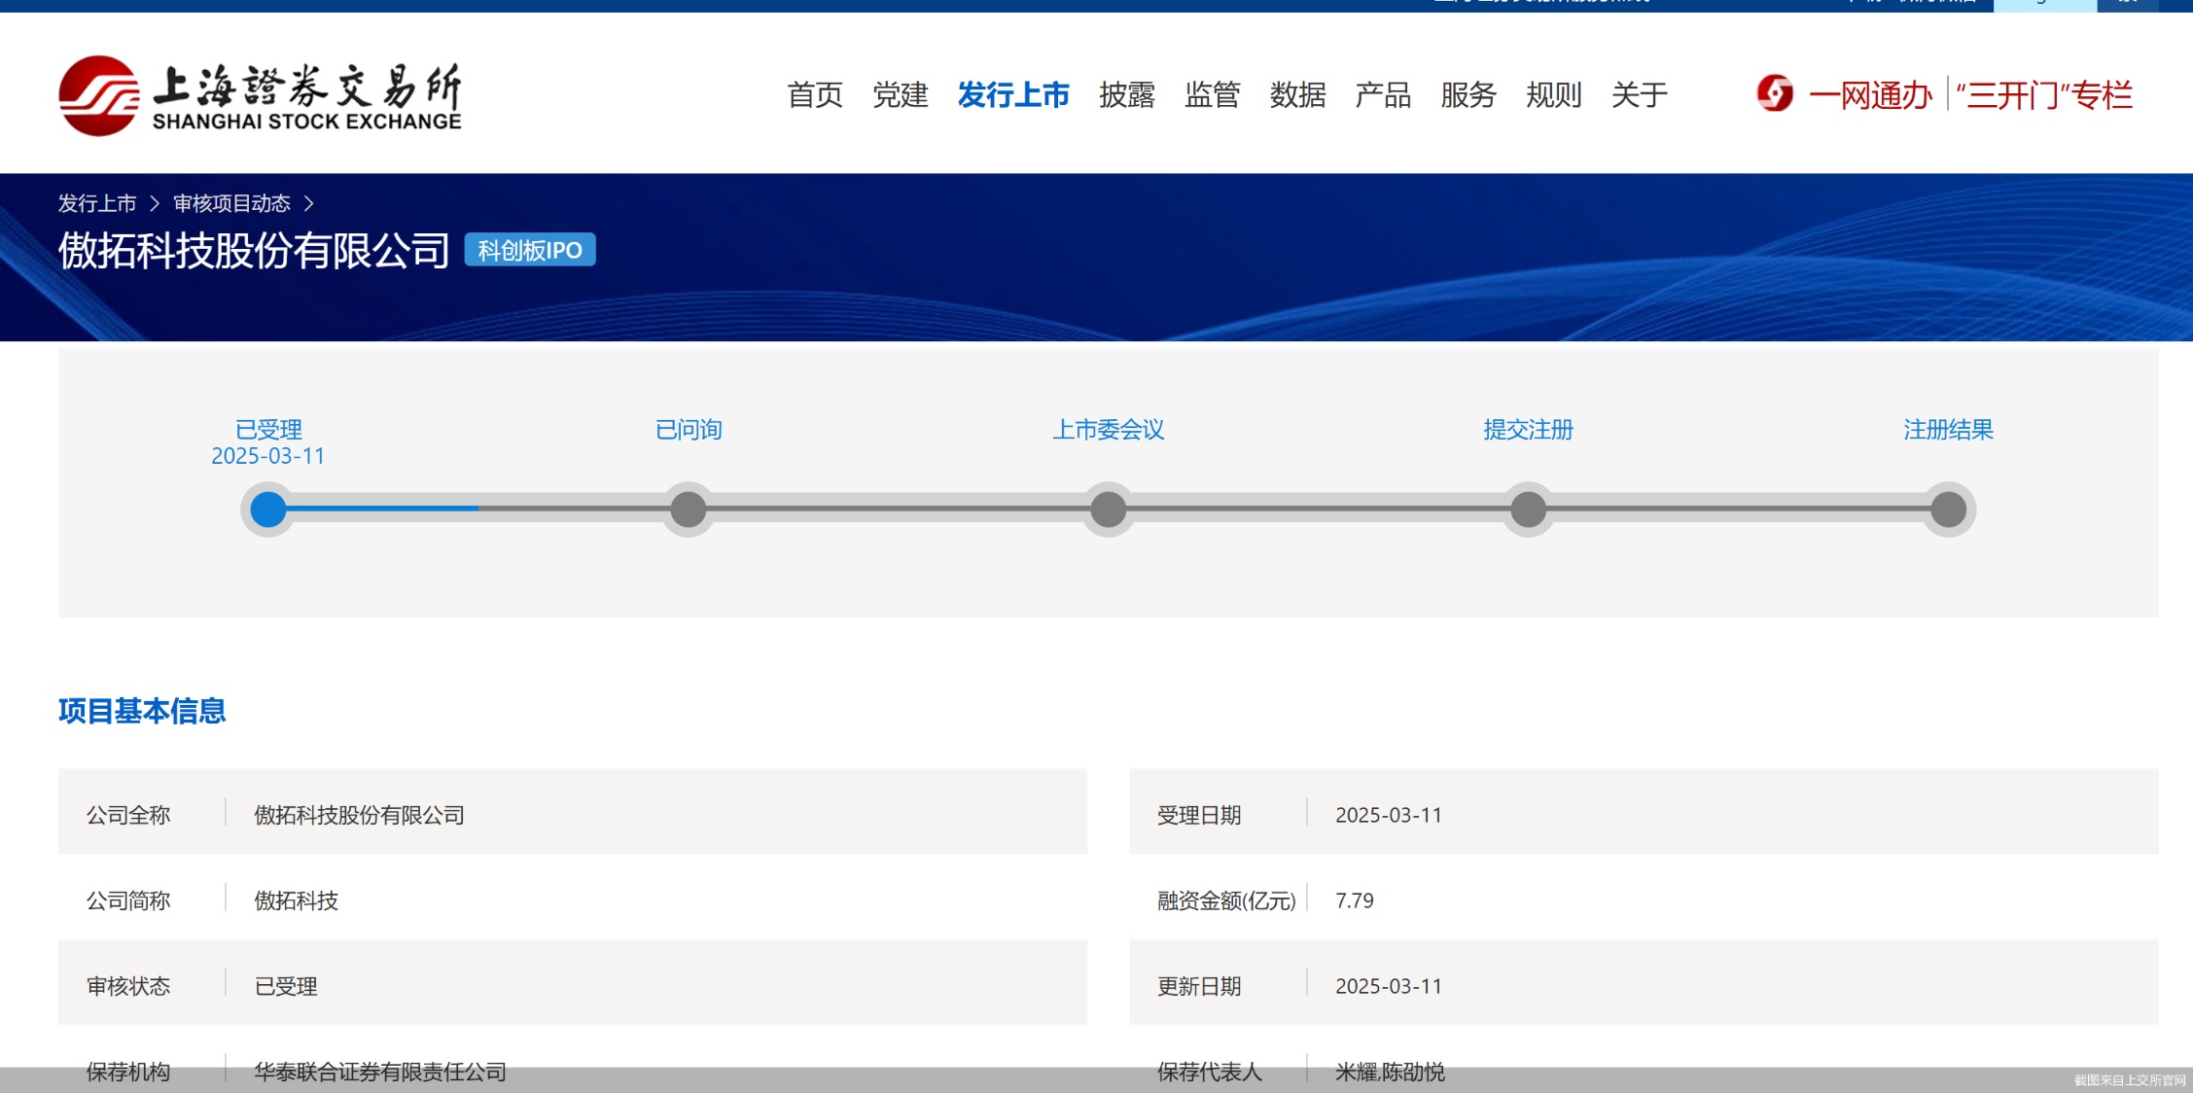
Task: Open the 服务 navigation dropdown
Action: coord(1468,94)
